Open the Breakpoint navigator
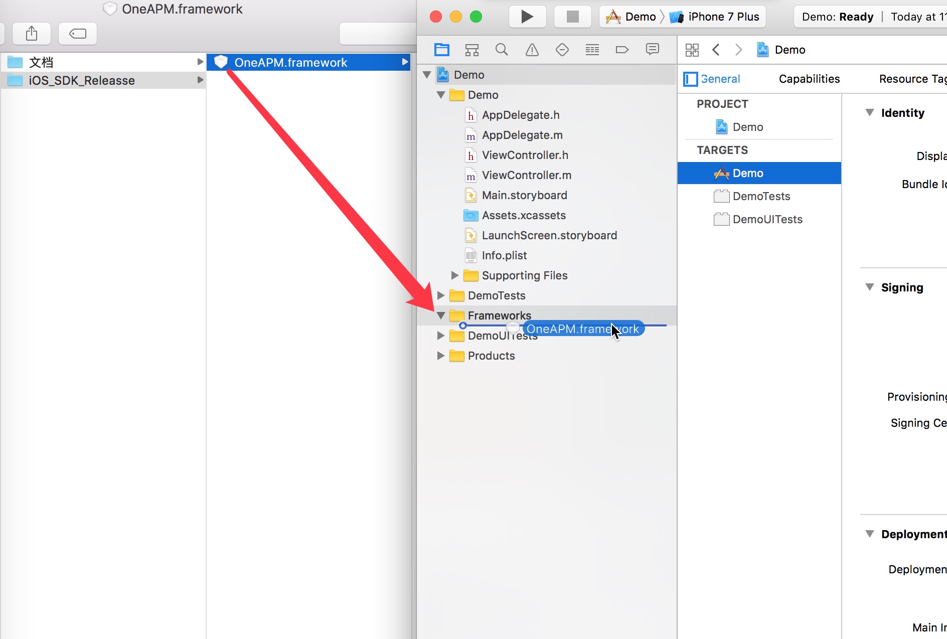Image resolution: width=947 pixels, height=639 pixels. tap(622, 50)
